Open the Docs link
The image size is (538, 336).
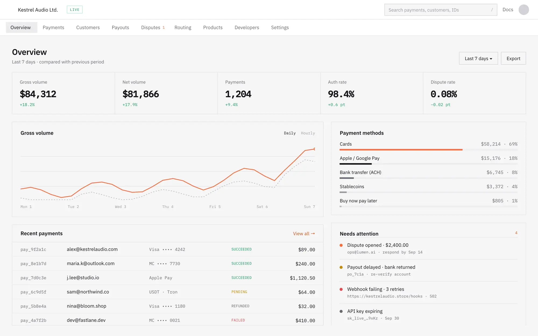[508, 10]
